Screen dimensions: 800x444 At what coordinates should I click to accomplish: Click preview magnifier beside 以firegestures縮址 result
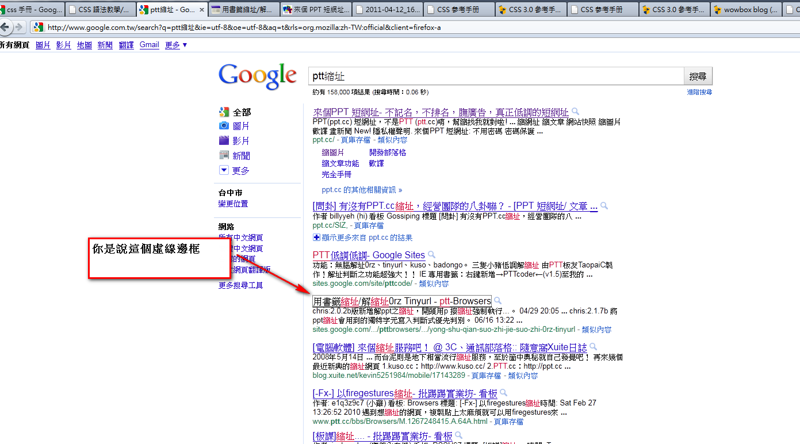tap(504, 393)
